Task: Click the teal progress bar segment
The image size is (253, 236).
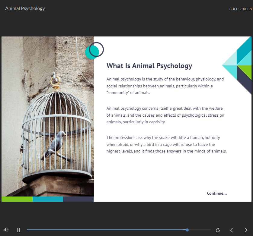Action: tap(47, 199)
